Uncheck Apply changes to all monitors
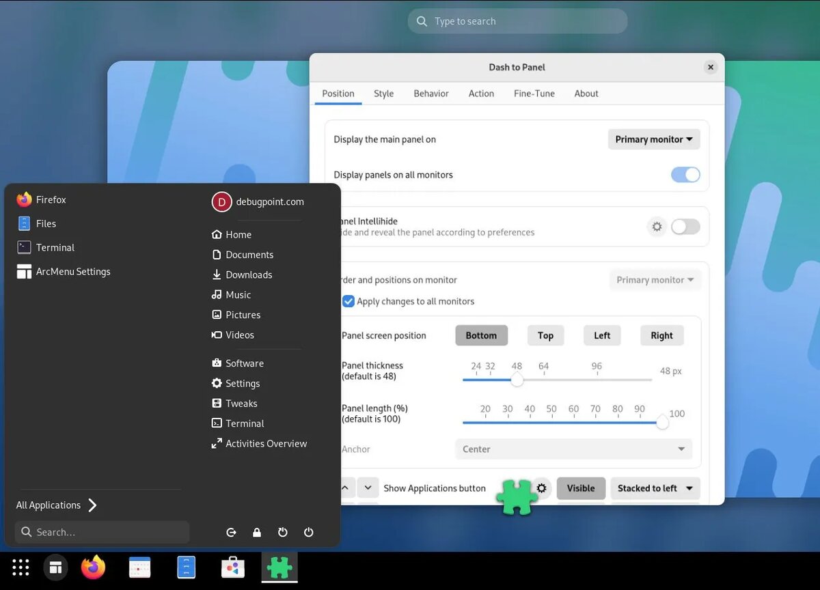The height and width of the screenshot is (590, 820). pos(348,301)
